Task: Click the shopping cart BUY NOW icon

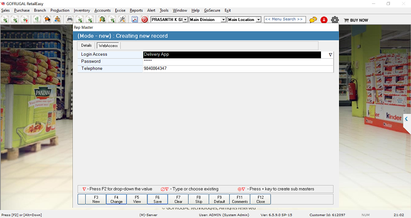Action: click(x=347, y=20)
